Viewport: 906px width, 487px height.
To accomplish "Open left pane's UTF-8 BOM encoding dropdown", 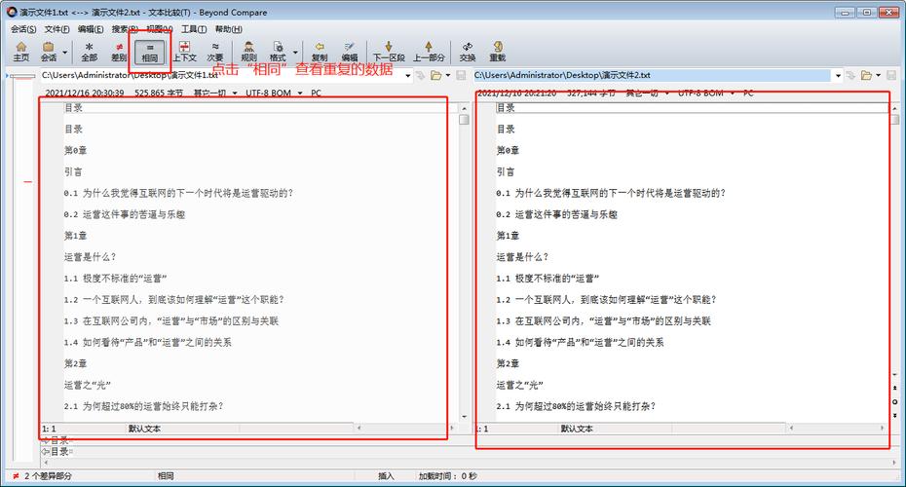I will click(274, 93).
